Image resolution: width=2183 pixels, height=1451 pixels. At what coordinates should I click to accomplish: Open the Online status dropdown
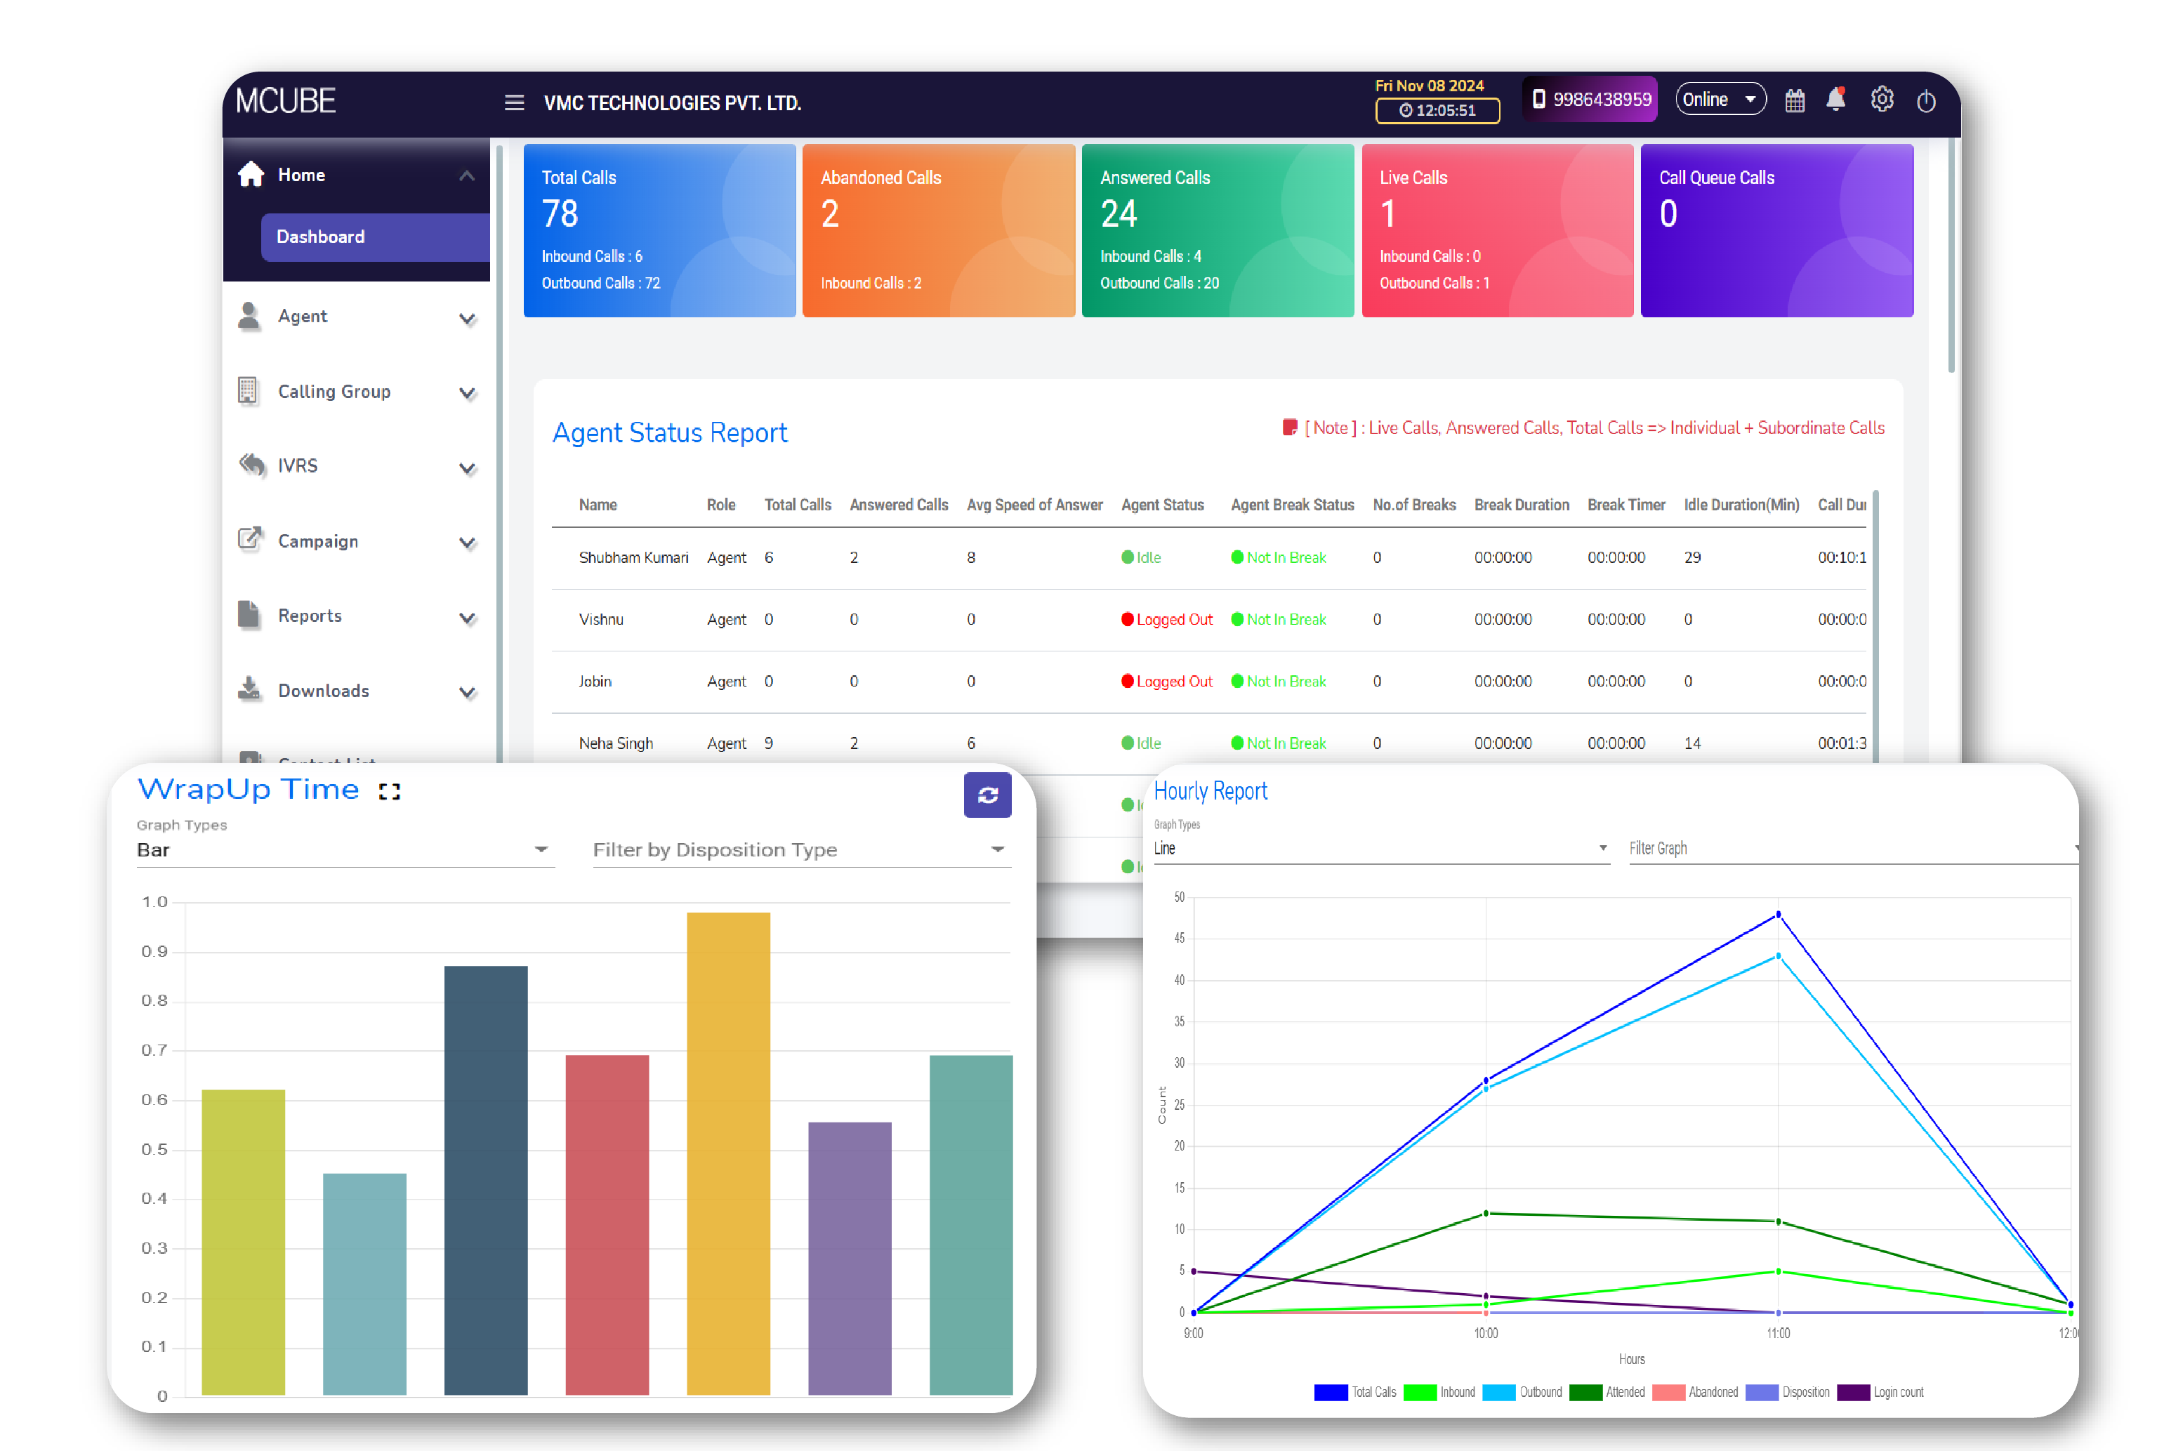pos(1720,99)
